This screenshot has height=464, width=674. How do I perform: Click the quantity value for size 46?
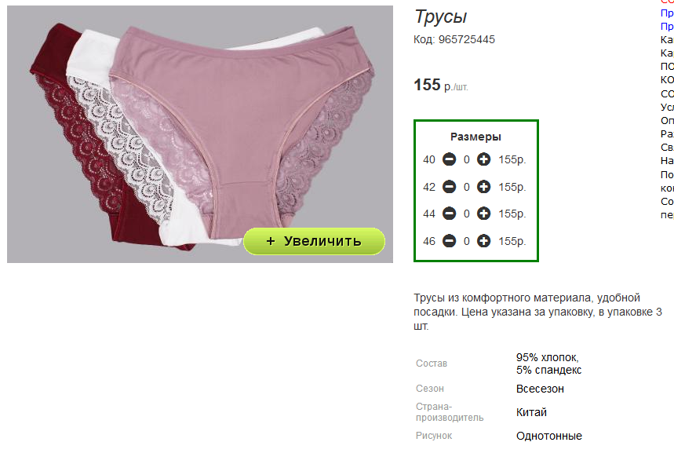coord(466,241)
